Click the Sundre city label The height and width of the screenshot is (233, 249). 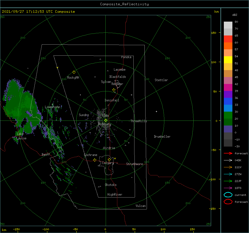84,115
